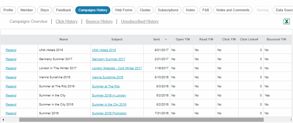Switch to the Cluster tab

coord(145,10)
